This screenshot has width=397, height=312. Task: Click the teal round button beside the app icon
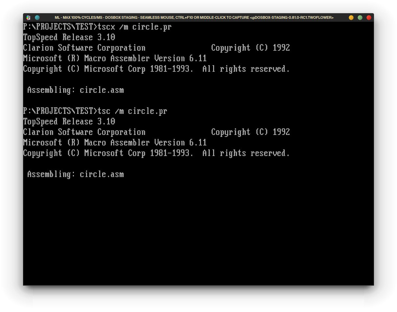(x=37, y=17)
